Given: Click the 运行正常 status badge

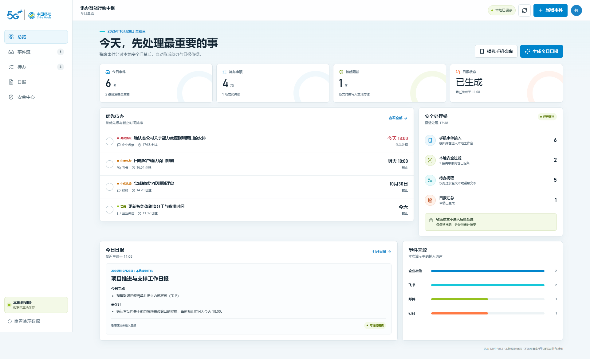Looking at the screenshot, I should point(547,117).
